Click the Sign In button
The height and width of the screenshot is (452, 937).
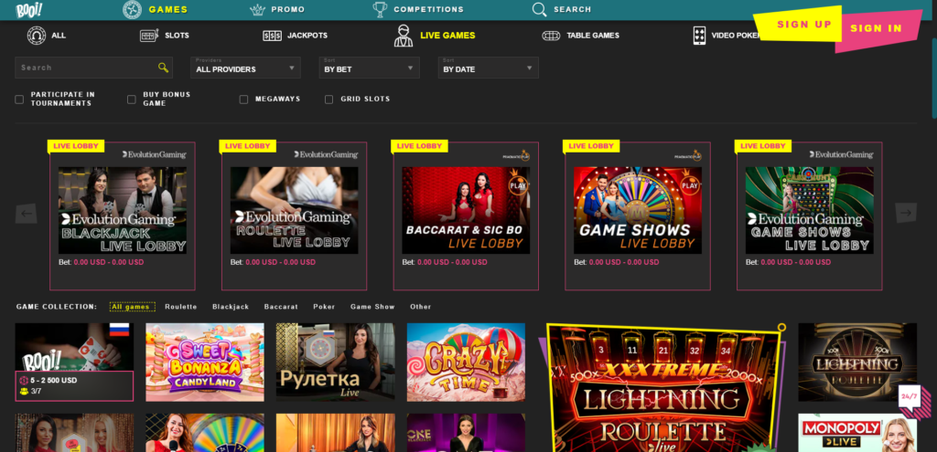pos(876,28)
